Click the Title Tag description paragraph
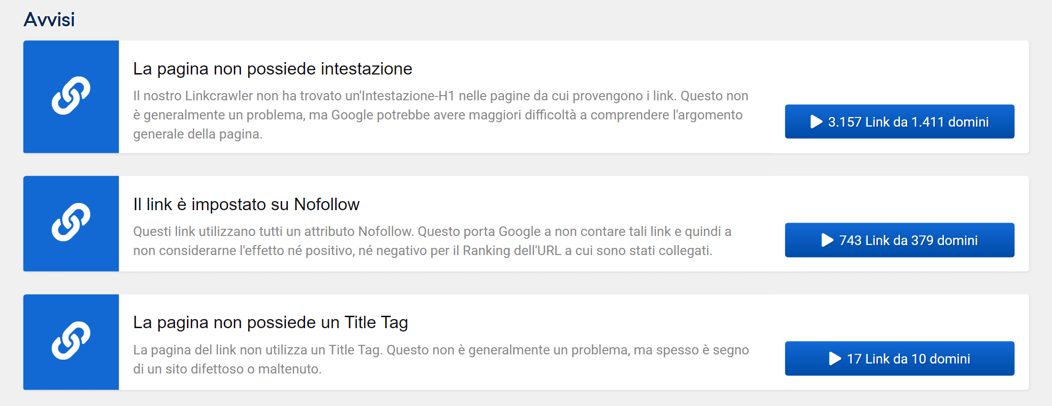Screen dimensions: 1052x406 [x=440, y=359]
